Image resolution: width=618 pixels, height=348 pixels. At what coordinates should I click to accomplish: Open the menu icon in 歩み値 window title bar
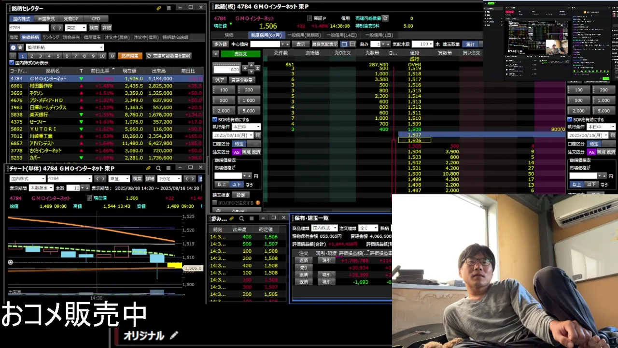point(251,218)
